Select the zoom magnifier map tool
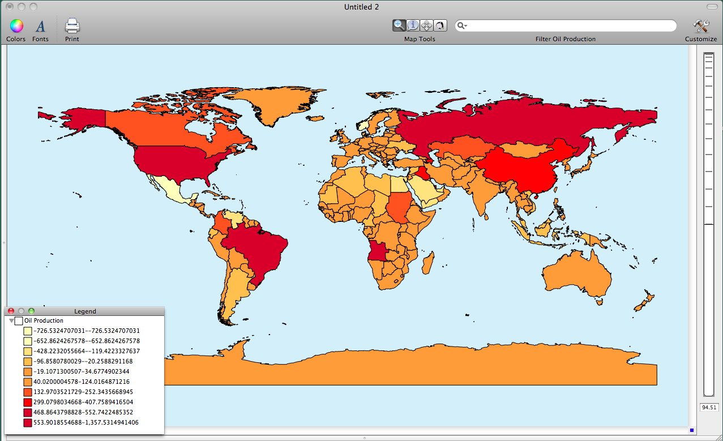 click(x=399, y=25)
